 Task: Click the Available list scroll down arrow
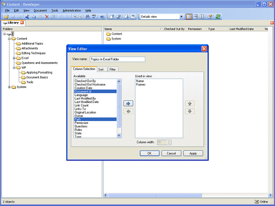(x=119, y=135)
